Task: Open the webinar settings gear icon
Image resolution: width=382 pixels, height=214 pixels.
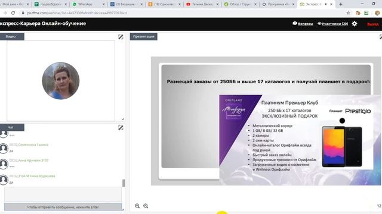Action: pyautogui.click(x=355, y=24)
